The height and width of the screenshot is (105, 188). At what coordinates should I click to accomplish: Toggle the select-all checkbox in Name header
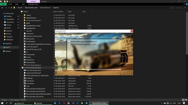22,12
